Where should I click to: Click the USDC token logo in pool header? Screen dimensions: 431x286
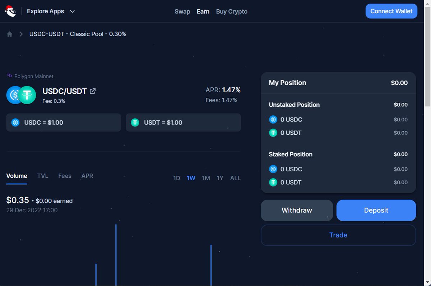[14, 95]
